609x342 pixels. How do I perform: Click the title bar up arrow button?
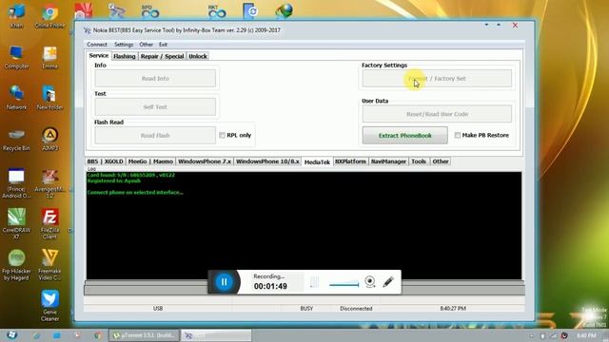coord(499,25)
